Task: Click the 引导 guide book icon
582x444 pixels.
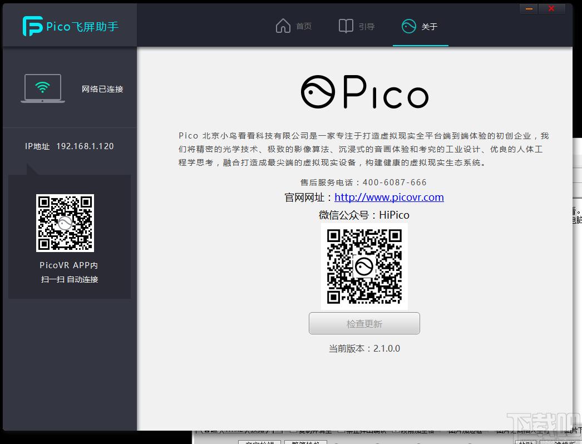Action: [x=346, y=25]
